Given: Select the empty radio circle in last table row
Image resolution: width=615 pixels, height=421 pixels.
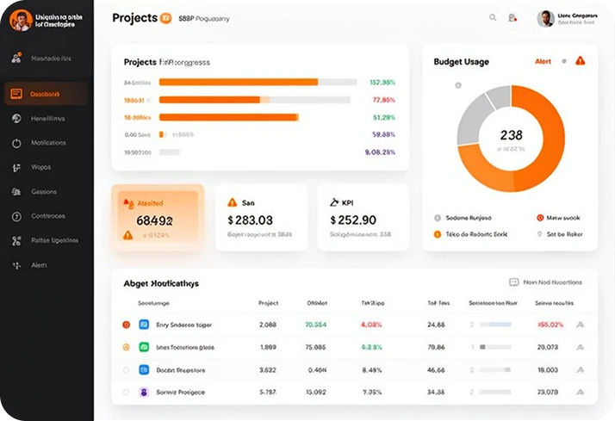Looking at the screenshot, I should 126,392.
